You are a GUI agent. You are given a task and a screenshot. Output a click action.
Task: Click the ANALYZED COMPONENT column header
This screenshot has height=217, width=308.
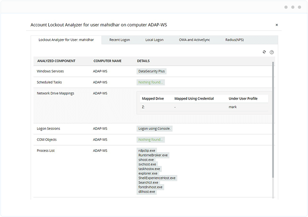tap(56, 61)
